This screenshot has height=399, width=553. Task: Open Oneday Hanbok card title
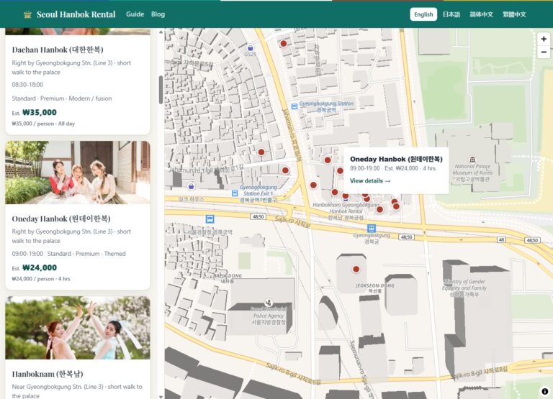click(x=61, y=219)
